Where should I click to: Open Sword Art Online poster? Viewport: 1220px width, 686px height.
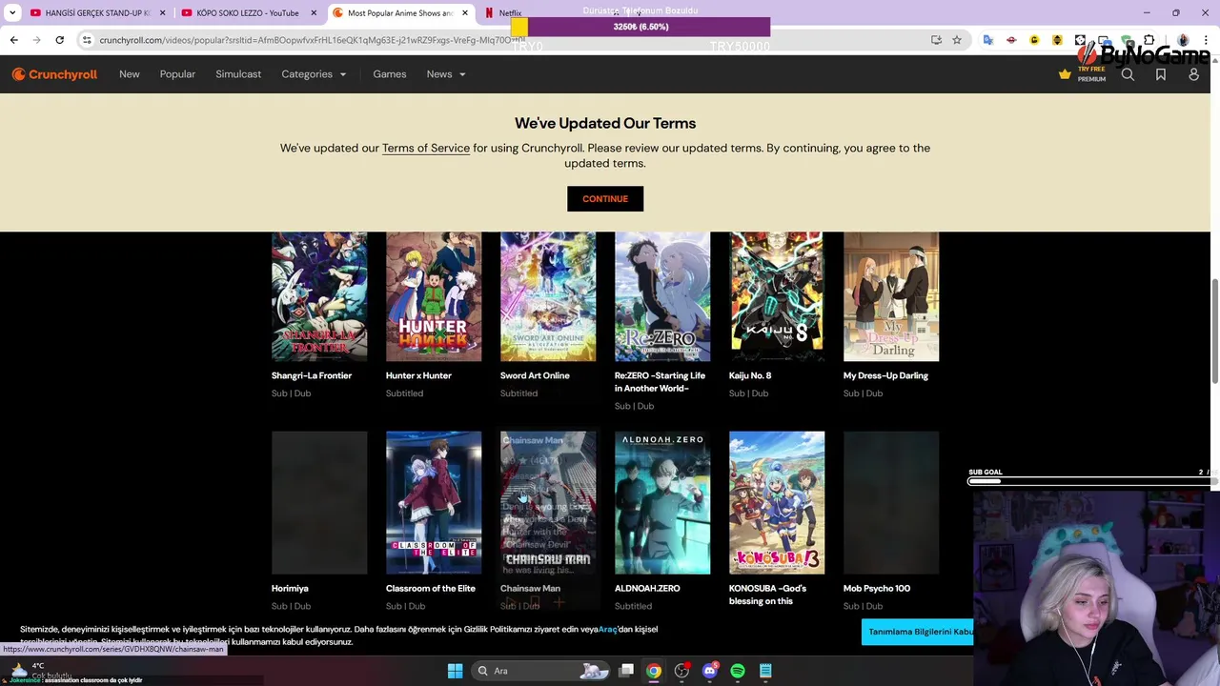(548, 296)
